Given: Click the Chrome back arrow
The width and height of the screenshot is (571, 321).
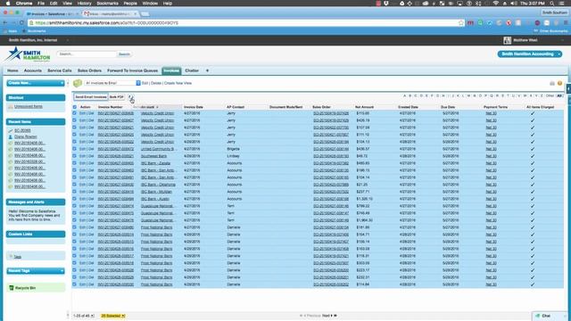Looking at the screenshot, I should tap(5, 22).
